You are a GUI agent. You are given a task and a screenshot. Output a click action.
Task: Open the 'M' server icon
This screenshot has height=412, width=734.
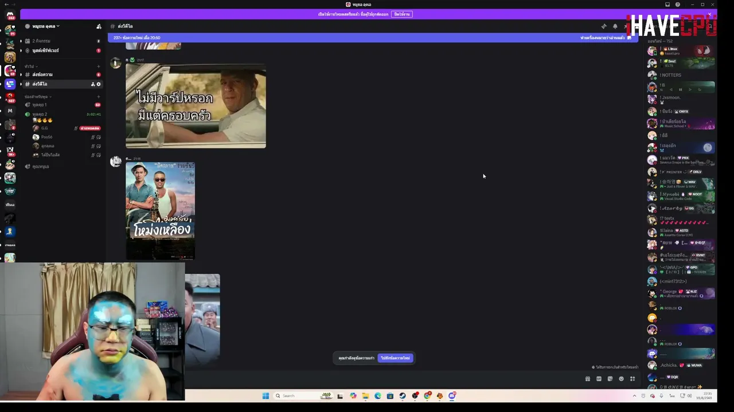10,111
